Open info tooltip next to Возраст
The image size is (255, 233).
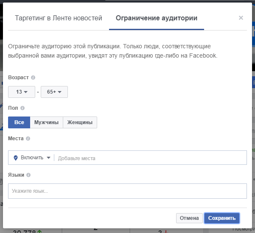click(x=33, y=78)
